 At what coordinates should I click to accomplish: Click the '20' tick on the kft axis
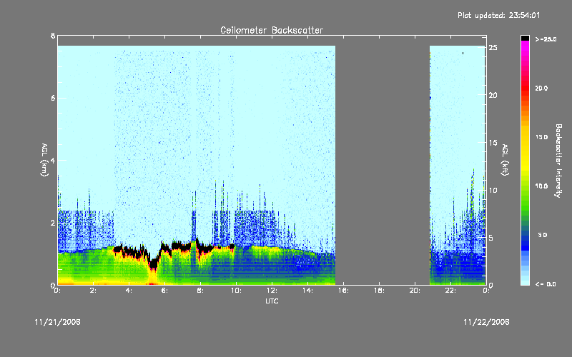pyautogui.click(x=493, y=96)
